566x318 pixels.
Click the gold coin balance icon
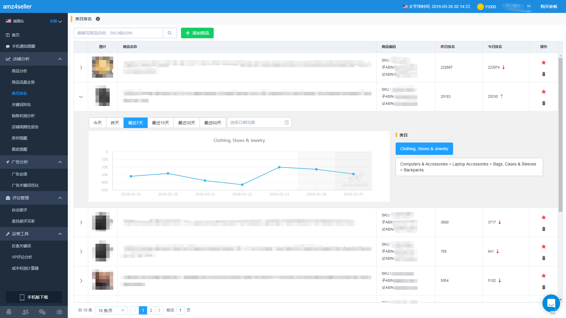click(480, 6)
